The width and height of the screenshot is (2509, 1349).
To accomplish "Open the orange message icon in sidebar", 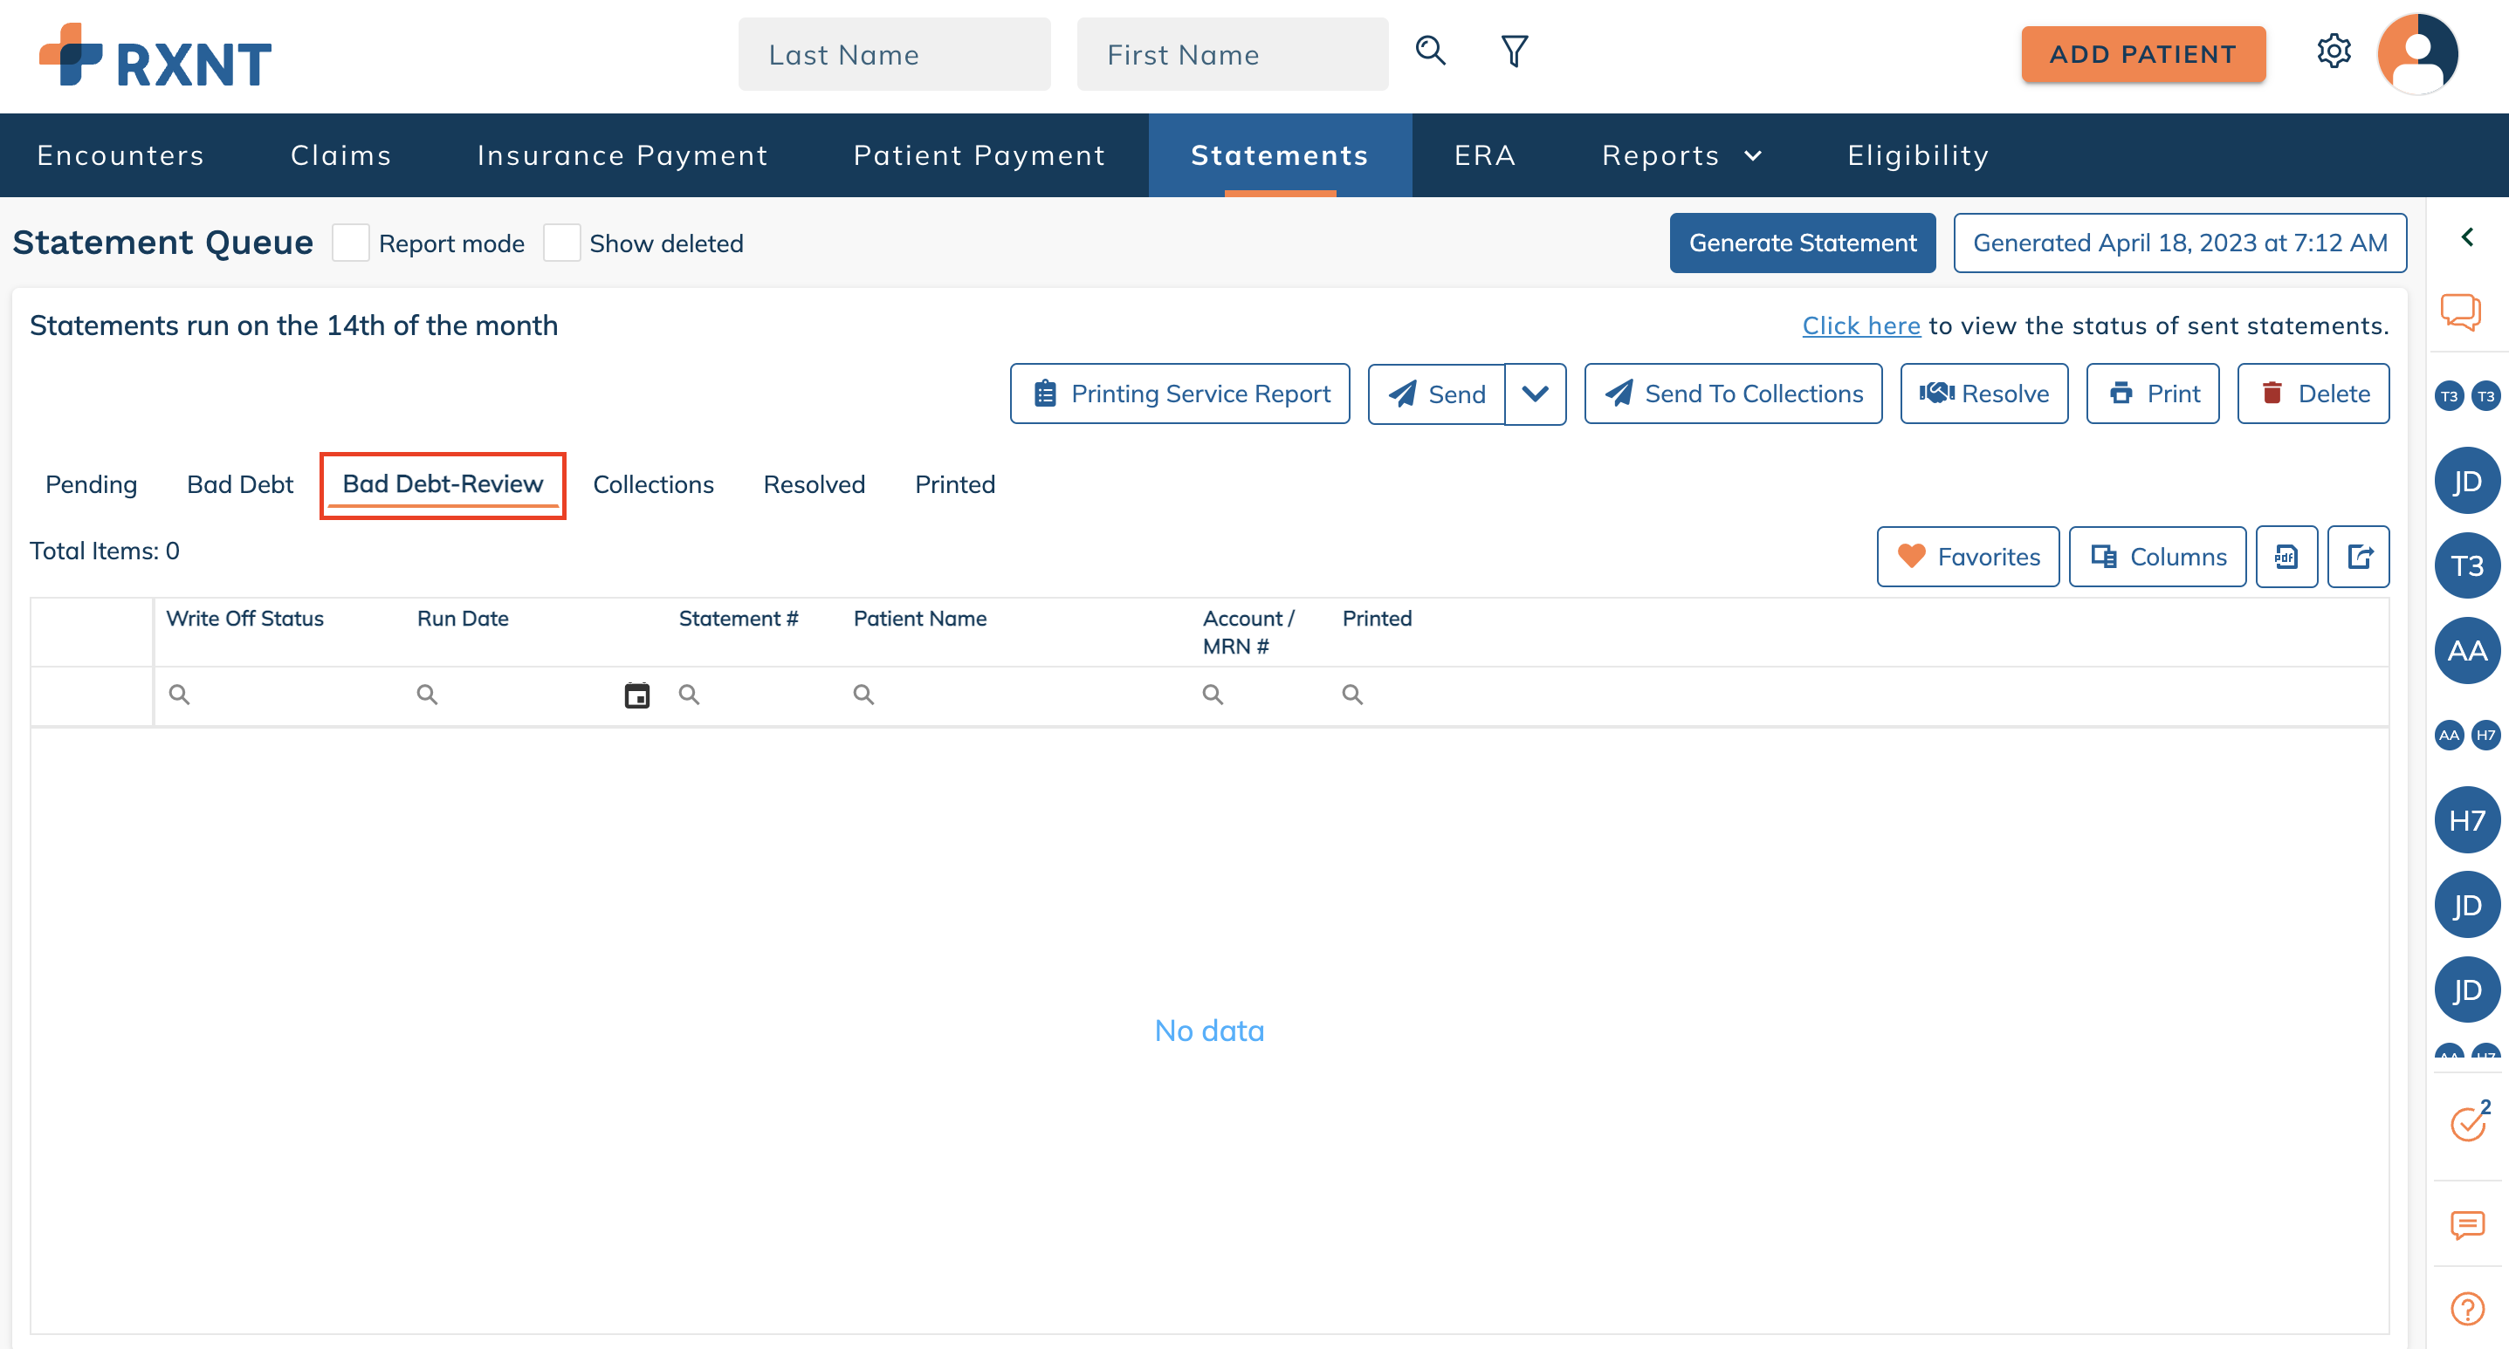I will tap(2467, 1225).
